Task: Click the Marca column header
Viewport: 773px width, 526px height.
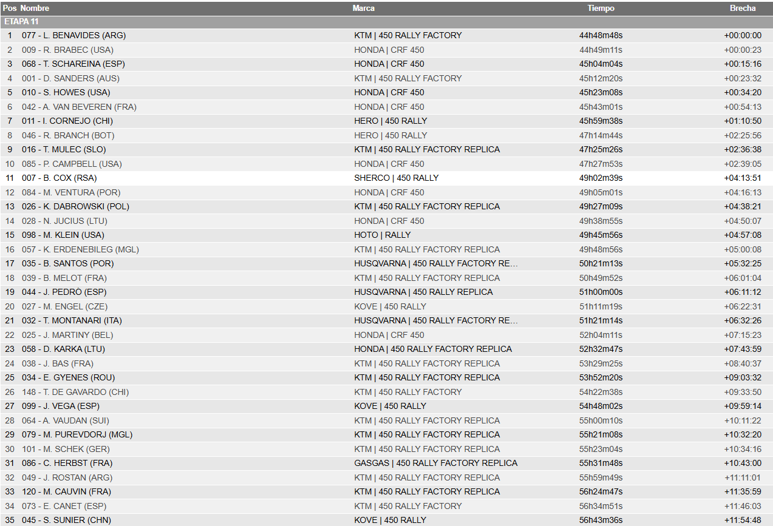Action: tap(364, 8)
